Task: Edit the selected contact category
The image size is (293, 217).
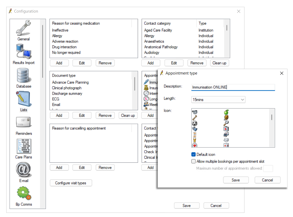Action: tap(174, 63)
